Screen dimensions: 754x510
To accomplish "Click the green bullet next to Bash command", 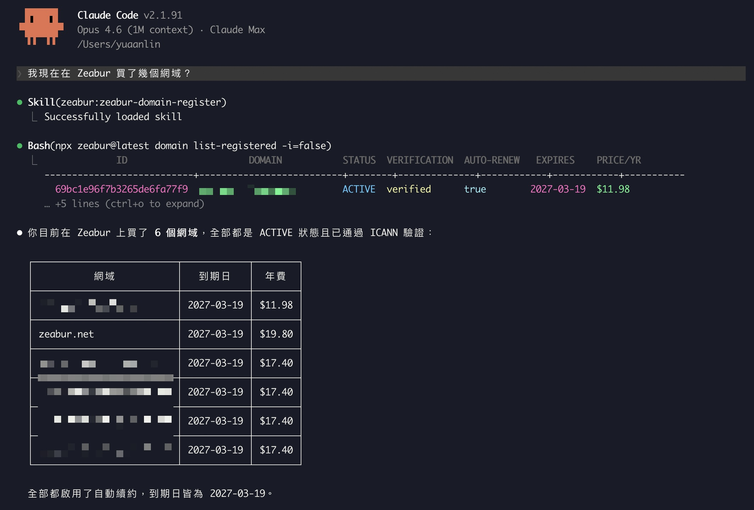I will coord(20,146).
